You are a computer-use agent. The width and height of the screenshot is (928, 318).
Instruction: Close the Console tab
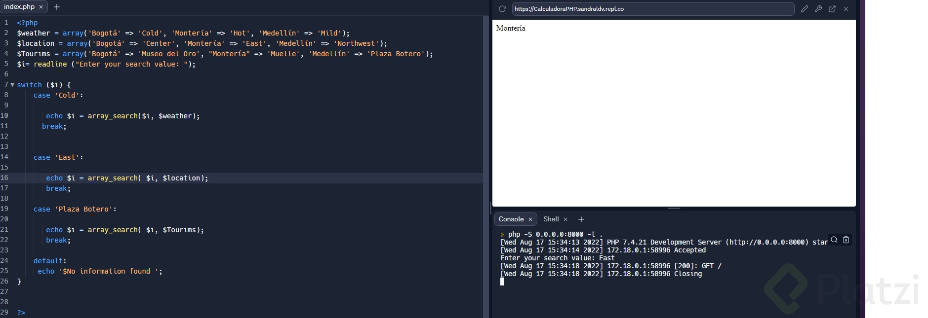(530, 219)
